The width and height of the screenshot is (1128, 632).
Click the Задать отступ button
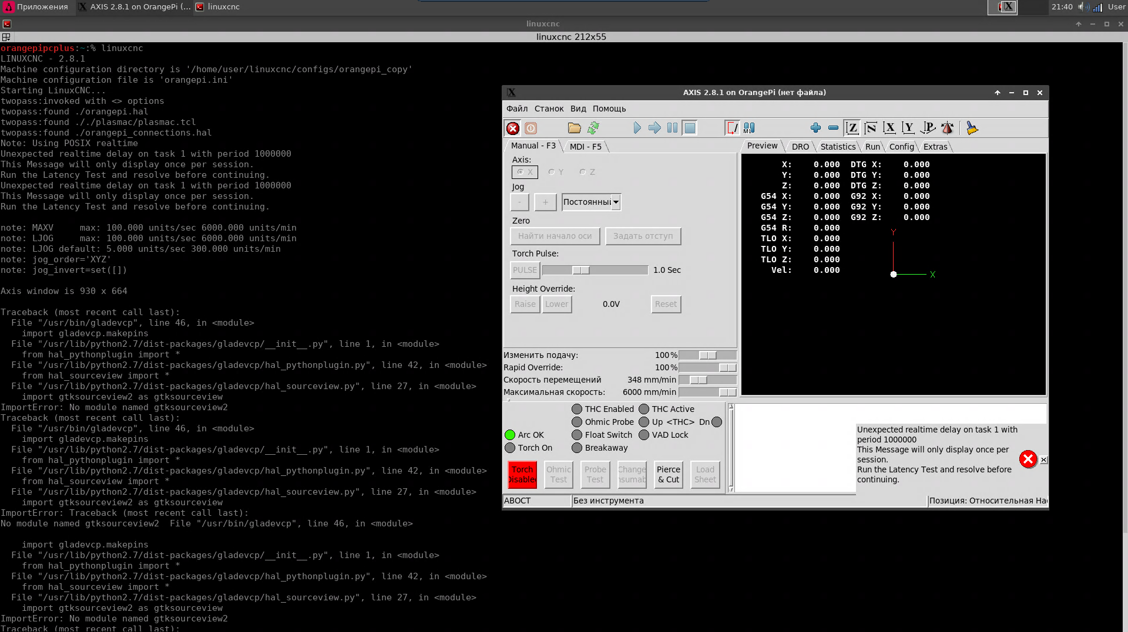pyautogui.click(x=643, y=236)
